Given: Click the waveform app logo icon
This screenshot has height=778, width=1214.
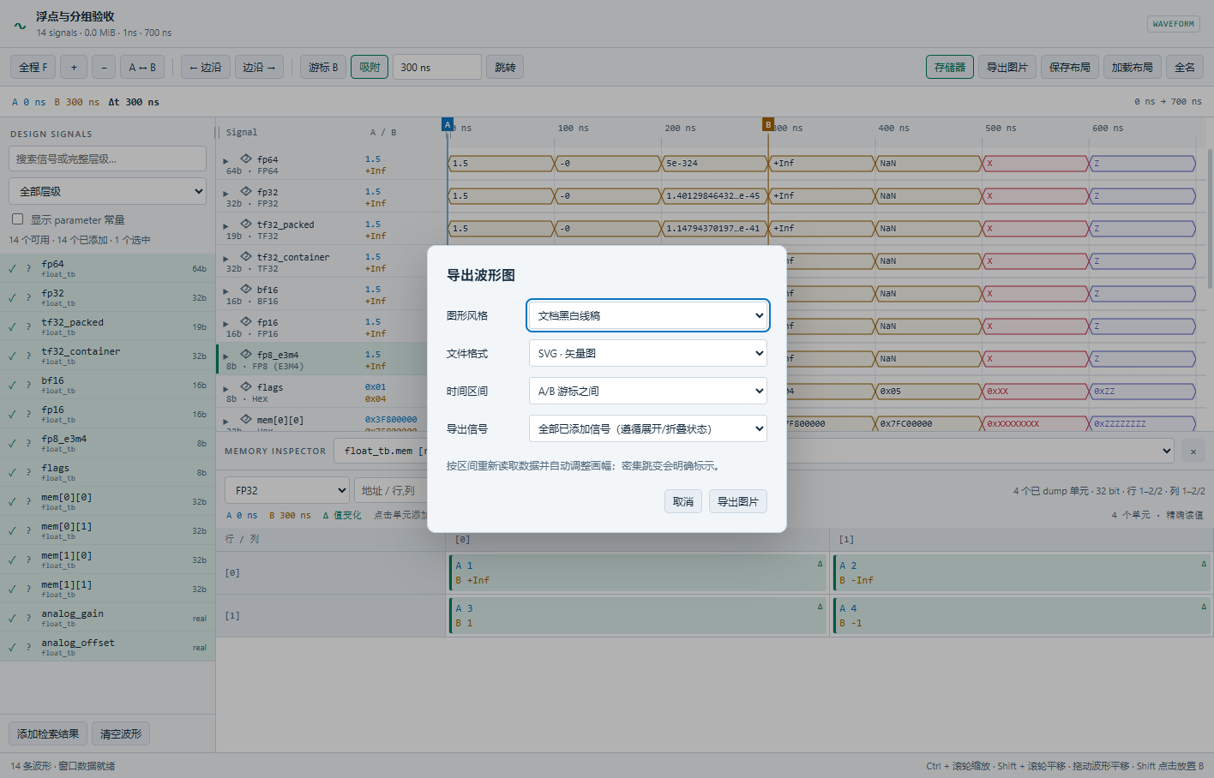Looking at the screenshot, I should coord(20,25).
